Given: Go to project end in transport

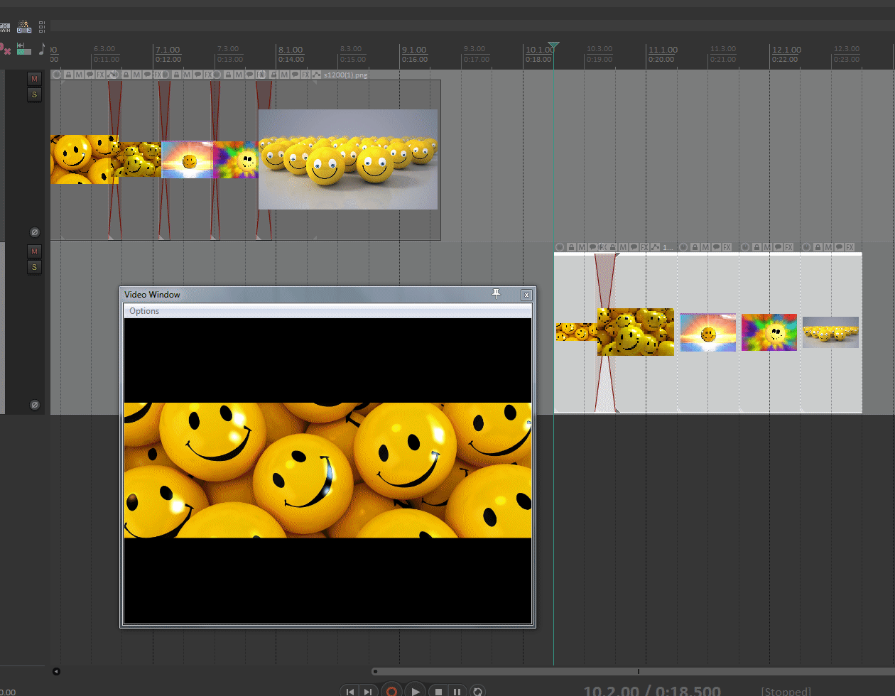Looking at the screenshot, I should click(x=367, y=691).
